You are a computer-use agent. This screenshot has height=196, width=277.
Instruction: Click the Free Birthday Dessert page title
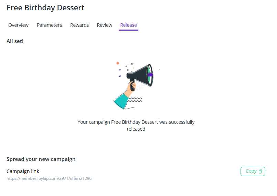[x=45, y=8]
